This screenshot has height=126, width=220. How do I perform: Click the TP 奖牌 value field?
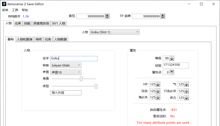(x=146, y=16)
